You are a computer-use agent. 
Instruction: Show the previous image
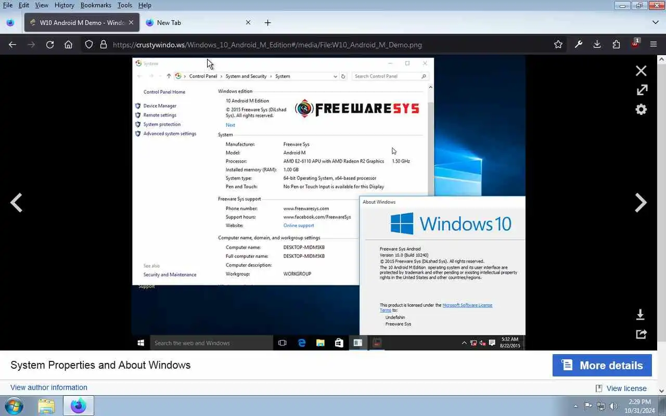tap(17, 202)
